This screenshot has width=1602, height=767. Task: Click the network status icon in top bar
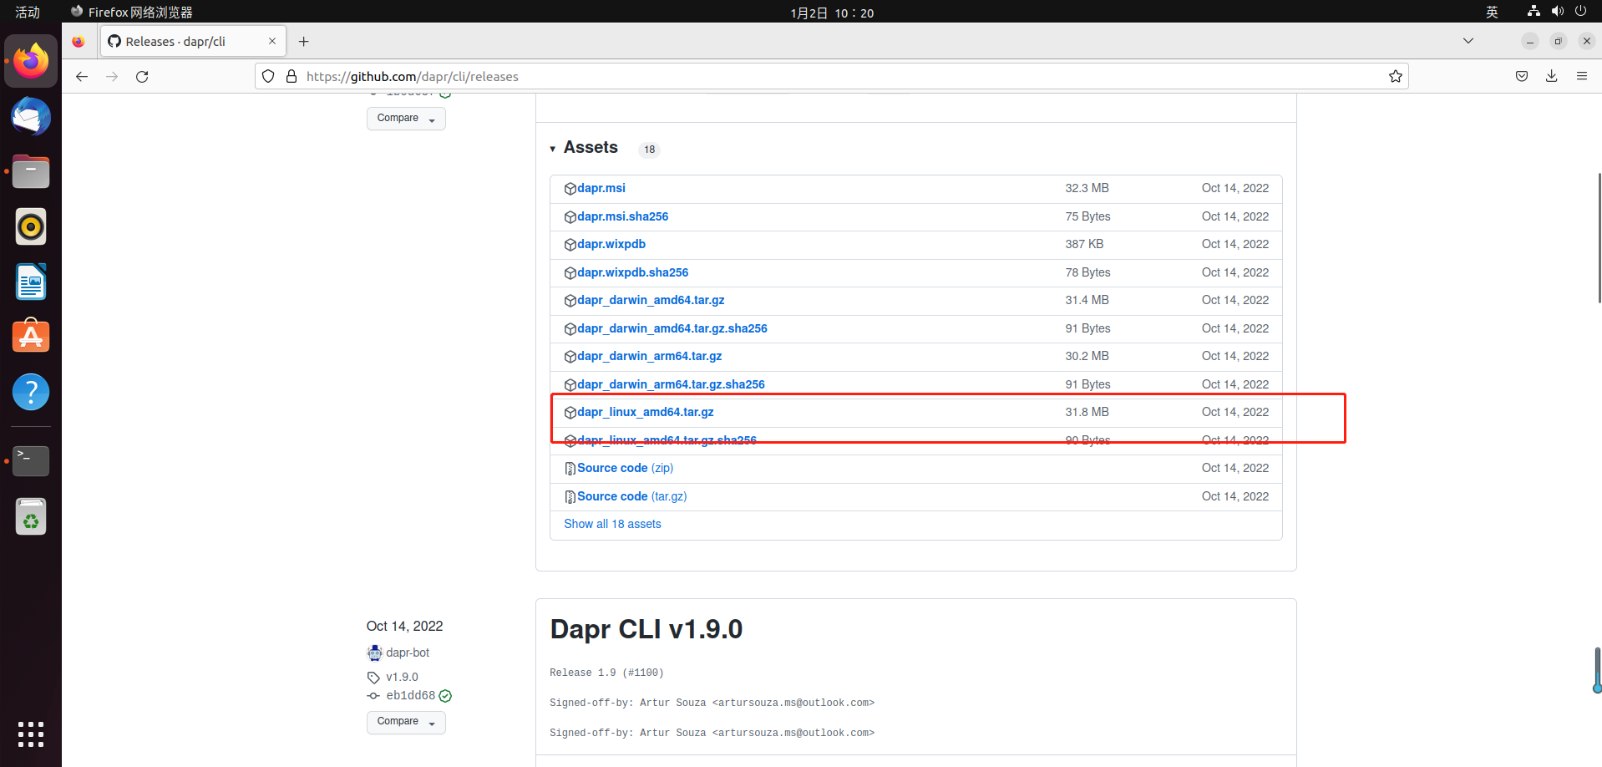pyautogui.click(x=1534, y=12)
